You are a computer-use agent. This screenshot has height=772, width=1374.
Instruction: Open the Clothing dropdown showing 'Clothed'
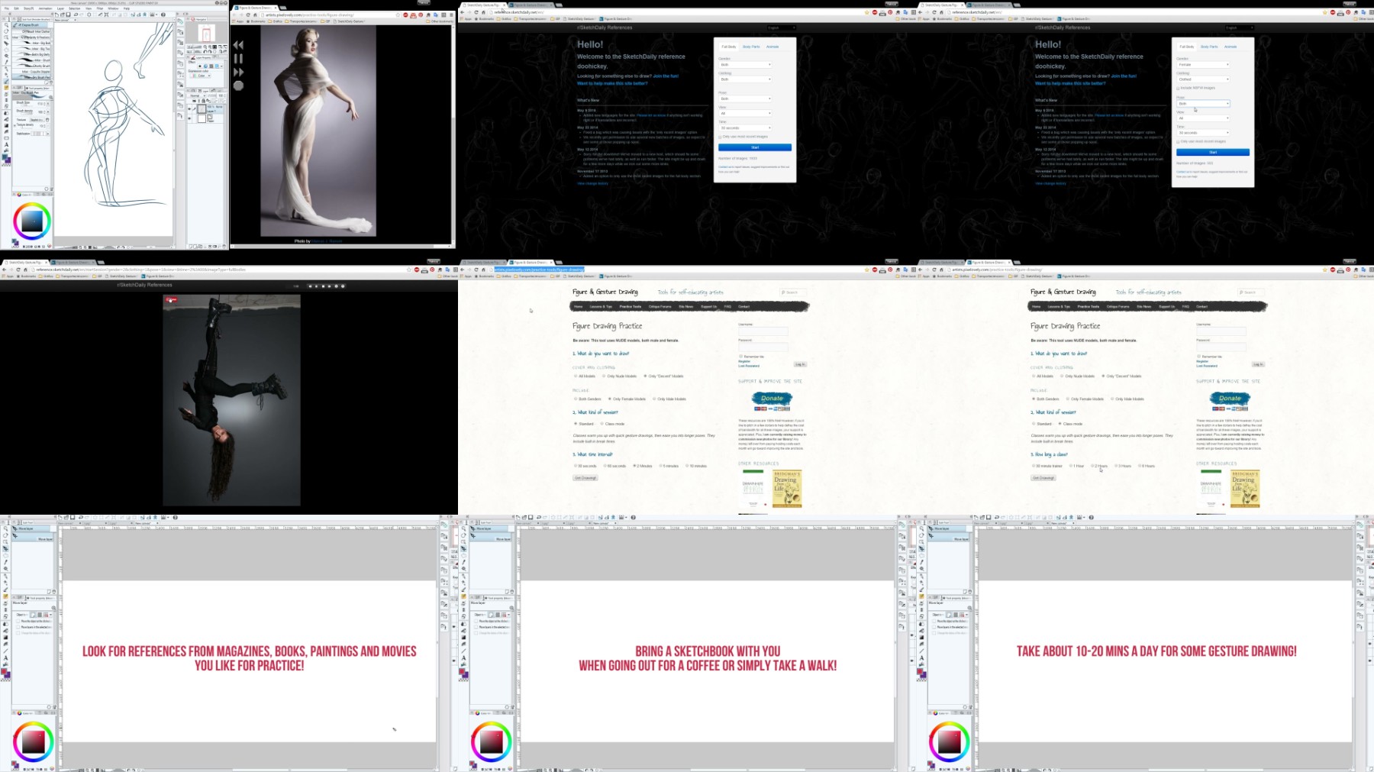tap(1204, 79)
